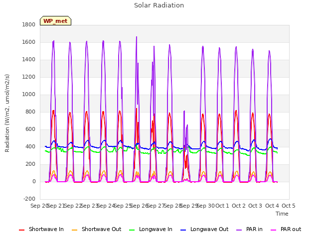This screenshot has width=319, height=239.
Task: Click the tallest PAR in spike near 1650
Action: [x=137, y=37]
